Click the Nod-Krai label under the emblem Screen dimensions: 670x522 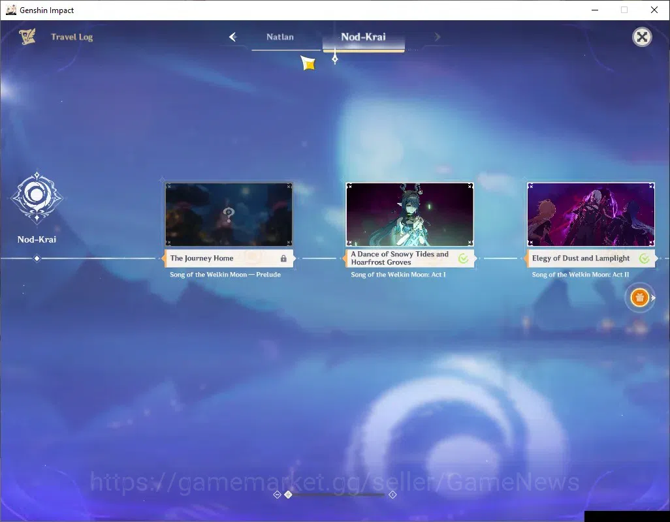tap(37, 239)
